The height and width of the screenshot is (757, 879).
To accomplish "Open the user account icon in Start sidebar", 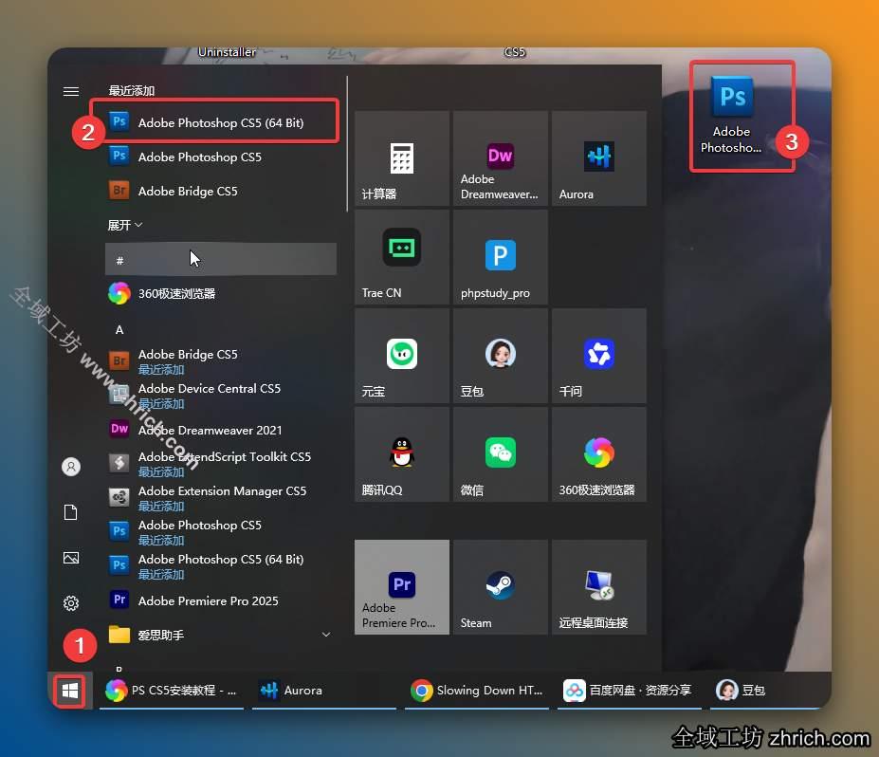I will tap(70, 467).
